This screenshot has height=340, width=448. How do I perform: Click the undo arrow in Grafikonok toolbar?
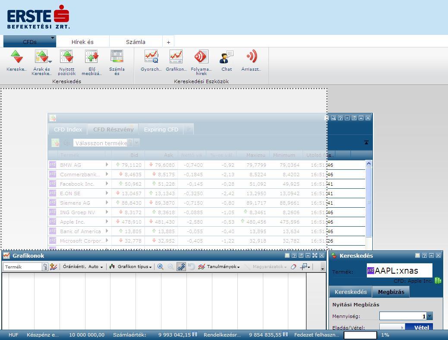[192, 267]
